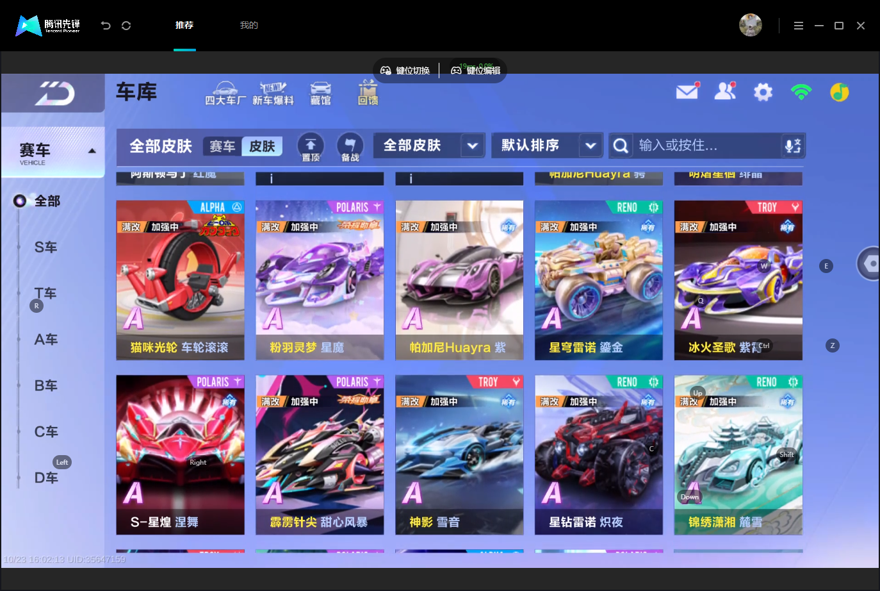Select the T车 category
880x591 pixels.
point(46,294)
